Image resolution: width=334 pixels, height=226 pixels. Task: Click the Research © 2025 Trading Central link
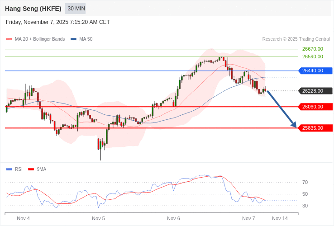[296, 39]
